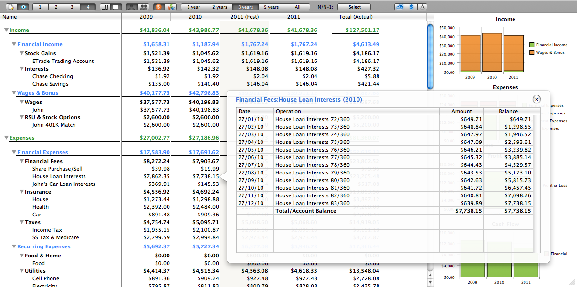577x287 pixels.
Task: Collapse the Taxes category
Action: (22, 222)
